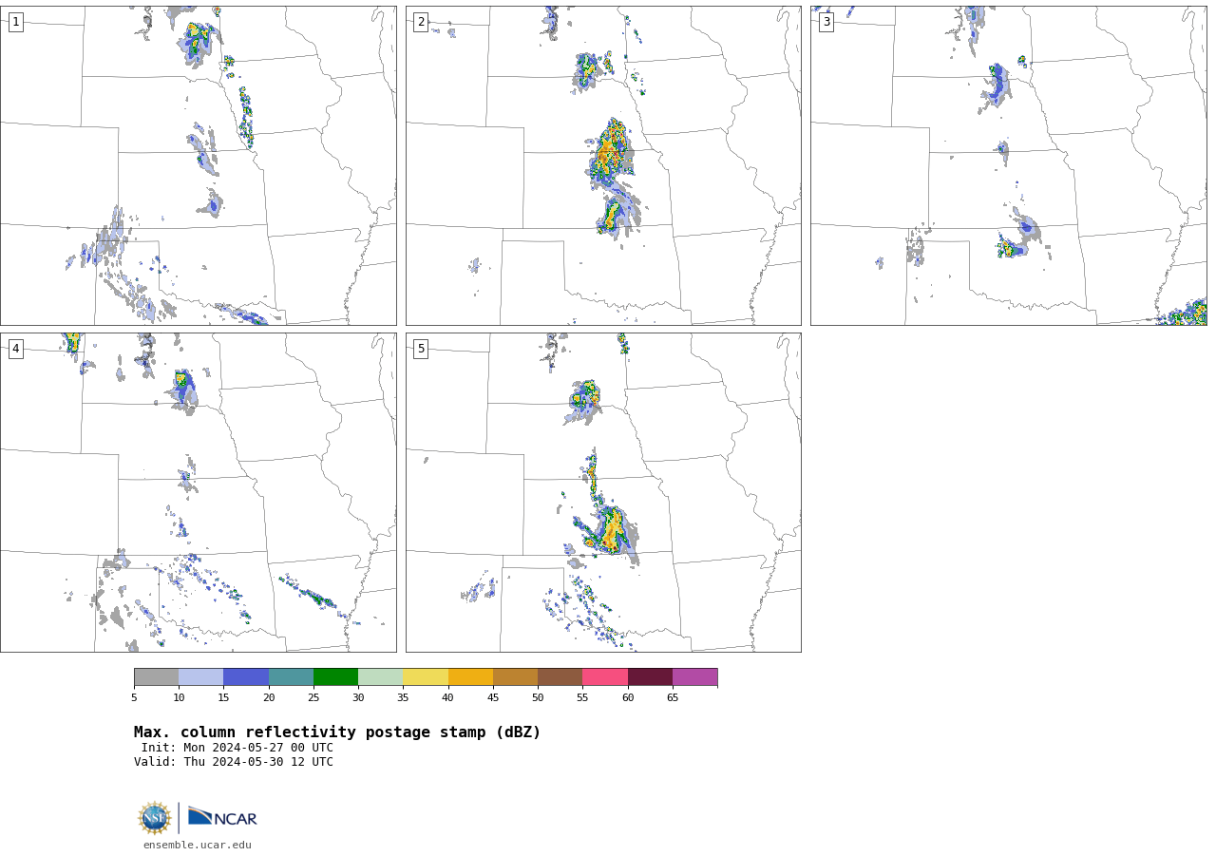Image resolution: width=1216 pixels, height=856 pixels.
Task: Open ensemble member 4 reflectivity map
Action: 199,492
